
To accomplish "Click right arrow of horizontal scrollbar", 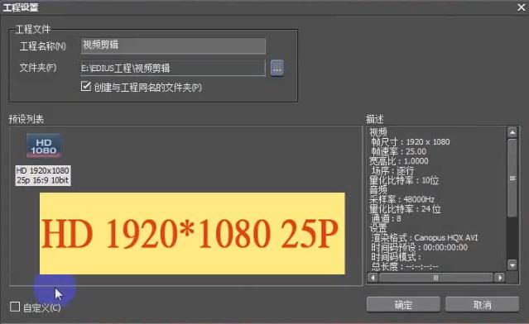I will (x=500, y=278).
